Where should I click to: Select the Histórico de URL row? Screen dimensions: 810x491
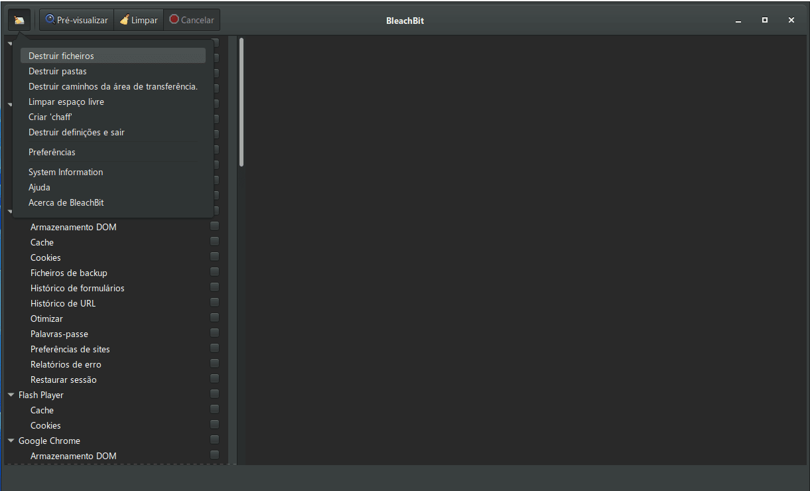(116, 303)
